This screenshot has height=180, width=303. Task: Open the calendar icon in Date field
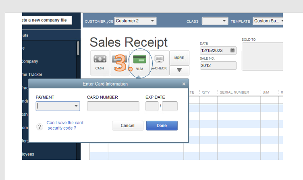pos(232,50)
